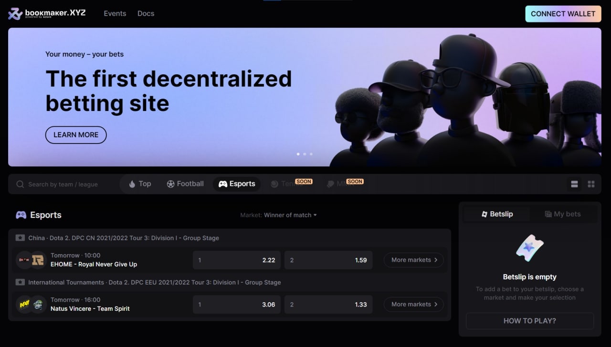The image size is (611, 347).
Task: Bet on Royal Never Give Up at 1.59
Action: point(328,260)
